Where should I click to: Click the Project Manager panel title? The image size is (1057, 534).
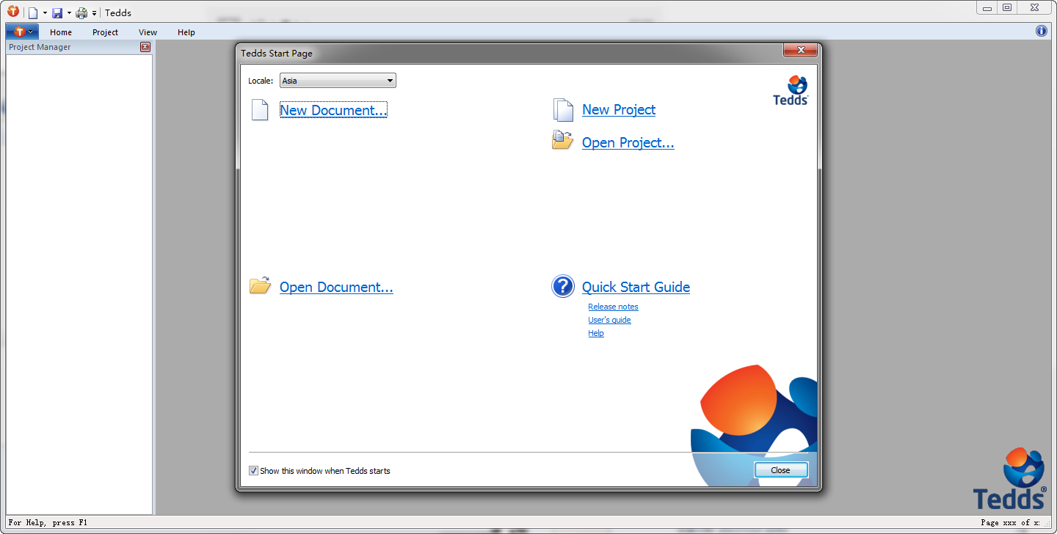coord(40,47)
